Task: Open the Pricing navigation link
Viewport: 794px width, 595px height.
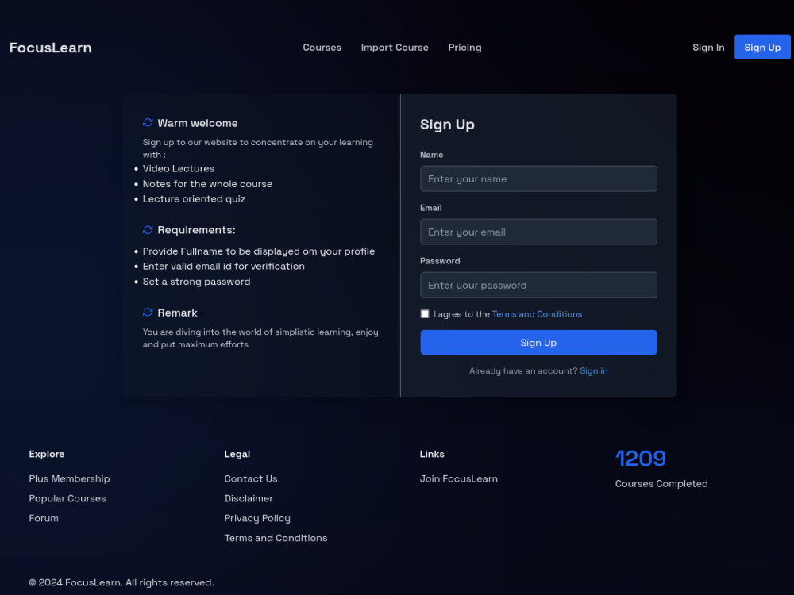Action: tap(464, 48)
